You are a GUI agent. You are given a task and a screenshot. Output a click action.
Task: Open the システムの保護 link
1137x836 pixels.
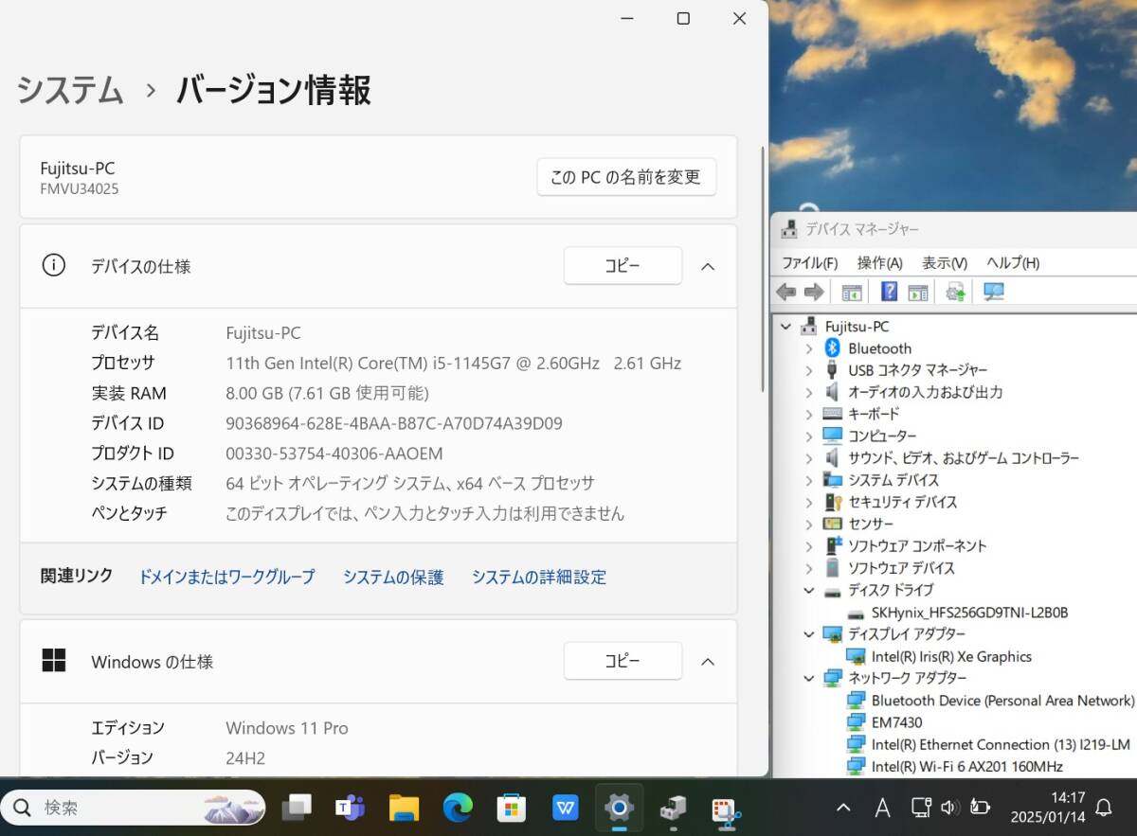(393, 577)
